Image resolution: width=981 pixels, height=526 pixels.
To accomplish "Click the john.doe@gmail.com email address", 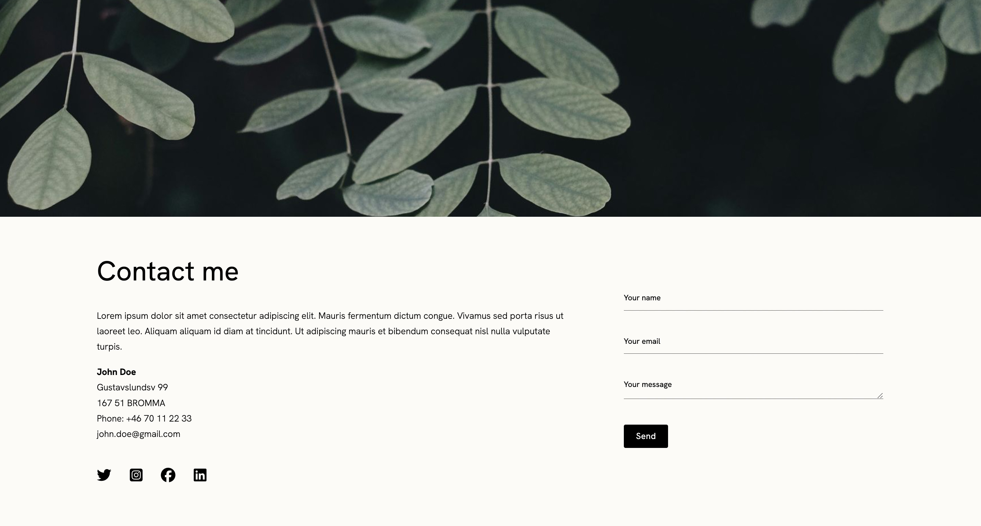I will (138, 434).
